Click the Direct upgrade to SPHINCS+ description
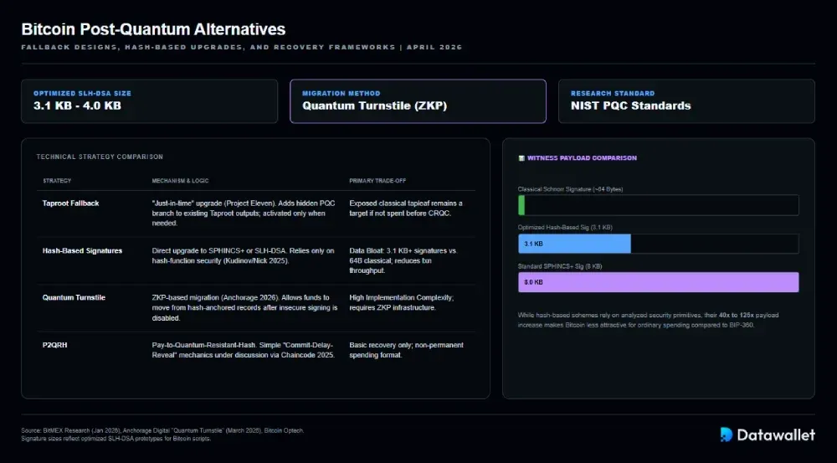 click(x=243, y=256)
